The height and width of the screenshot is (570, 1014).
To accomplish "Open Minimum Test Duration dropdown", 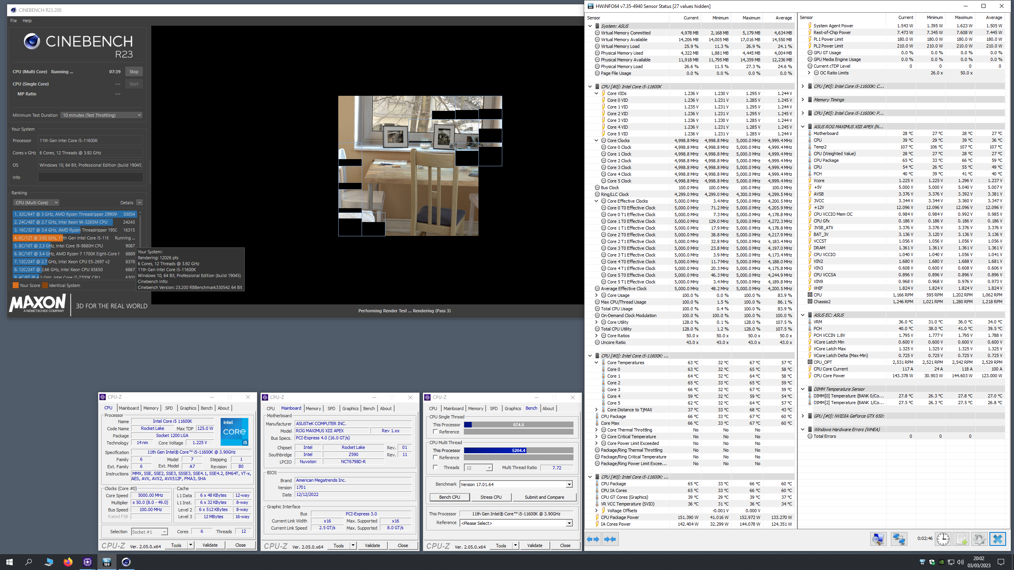I will pyautogui.click(x=101, y=115).
